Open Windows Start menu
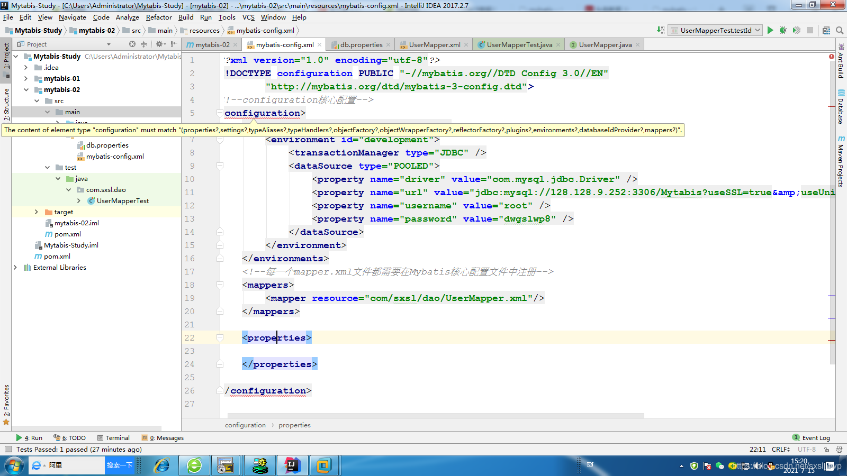 point(14,465)
